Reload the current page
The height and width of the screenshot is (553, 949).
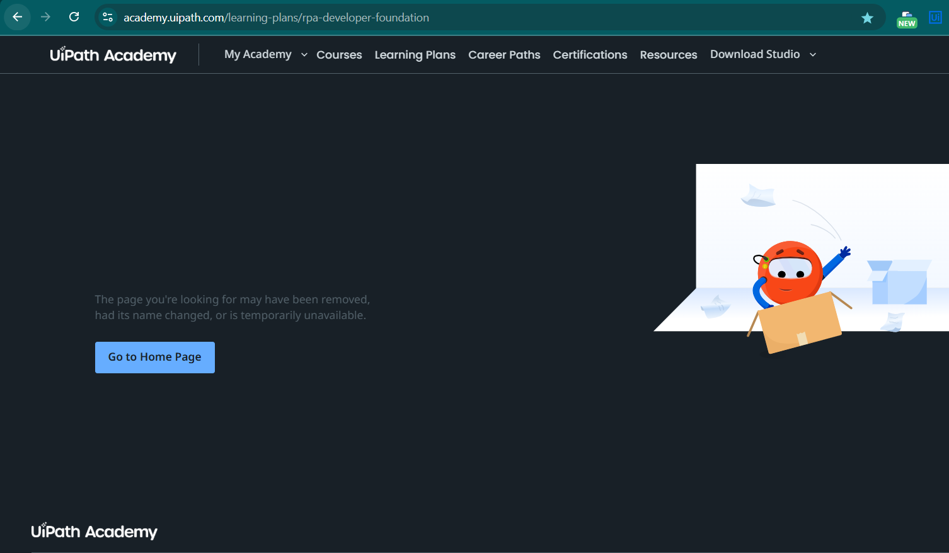pyautogui.click(x=74, y=17)
